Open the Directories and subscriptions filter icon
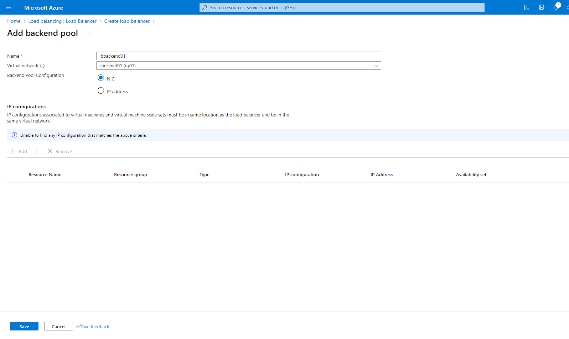Image resolution: width=569 pixels, height=339 pixels. (x=542, y=7)
